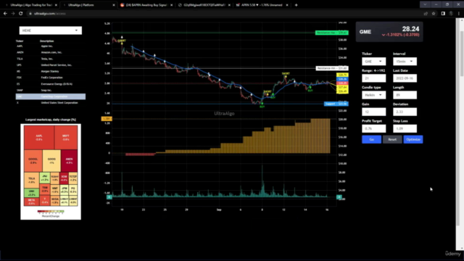Image resolution: width=464 pixels, height=261 pixels.
Task: Open a new tab with the plus icon
Action: click(296, 5)
